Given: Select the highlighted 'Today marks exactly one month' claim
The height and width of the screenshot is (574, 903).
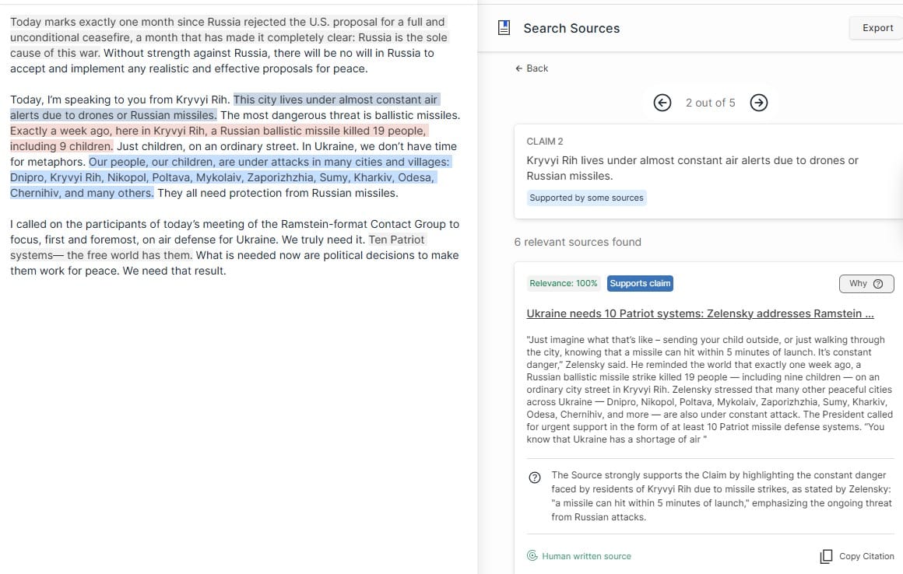Looking at the screenshot, I should [229, 37].
